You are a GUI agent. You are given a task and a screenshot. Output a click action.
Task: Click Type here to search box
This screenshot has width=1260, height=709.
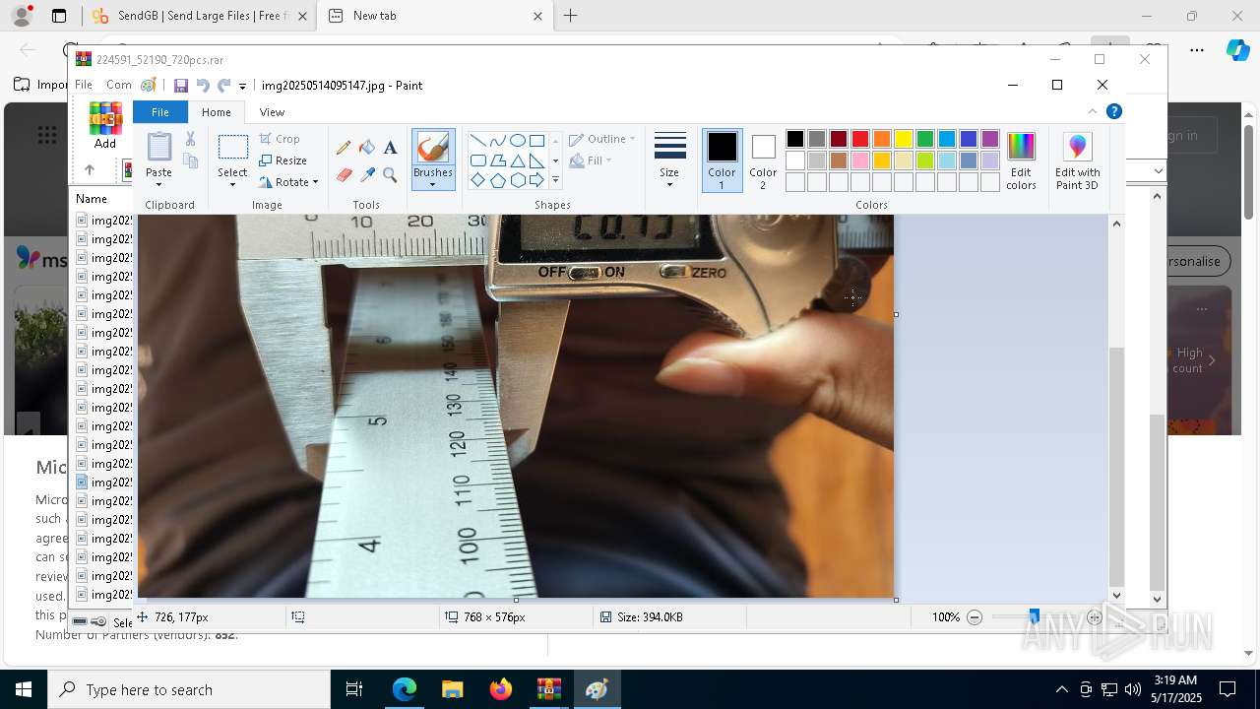[189, 690]
